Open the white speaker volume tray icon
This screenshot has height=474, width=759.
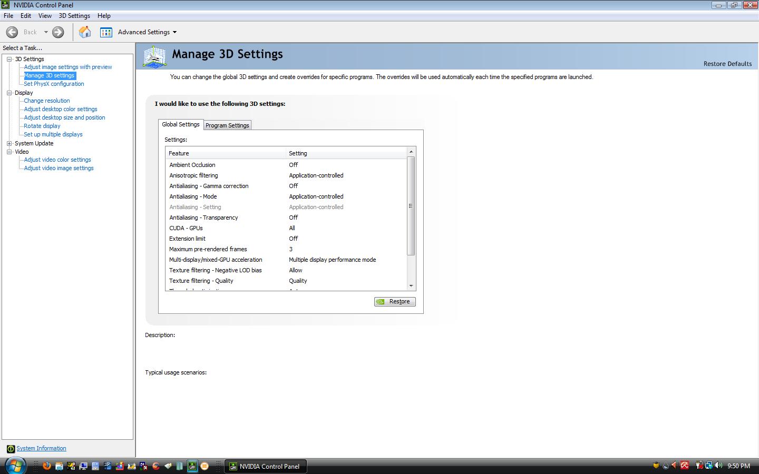(718, 466)
